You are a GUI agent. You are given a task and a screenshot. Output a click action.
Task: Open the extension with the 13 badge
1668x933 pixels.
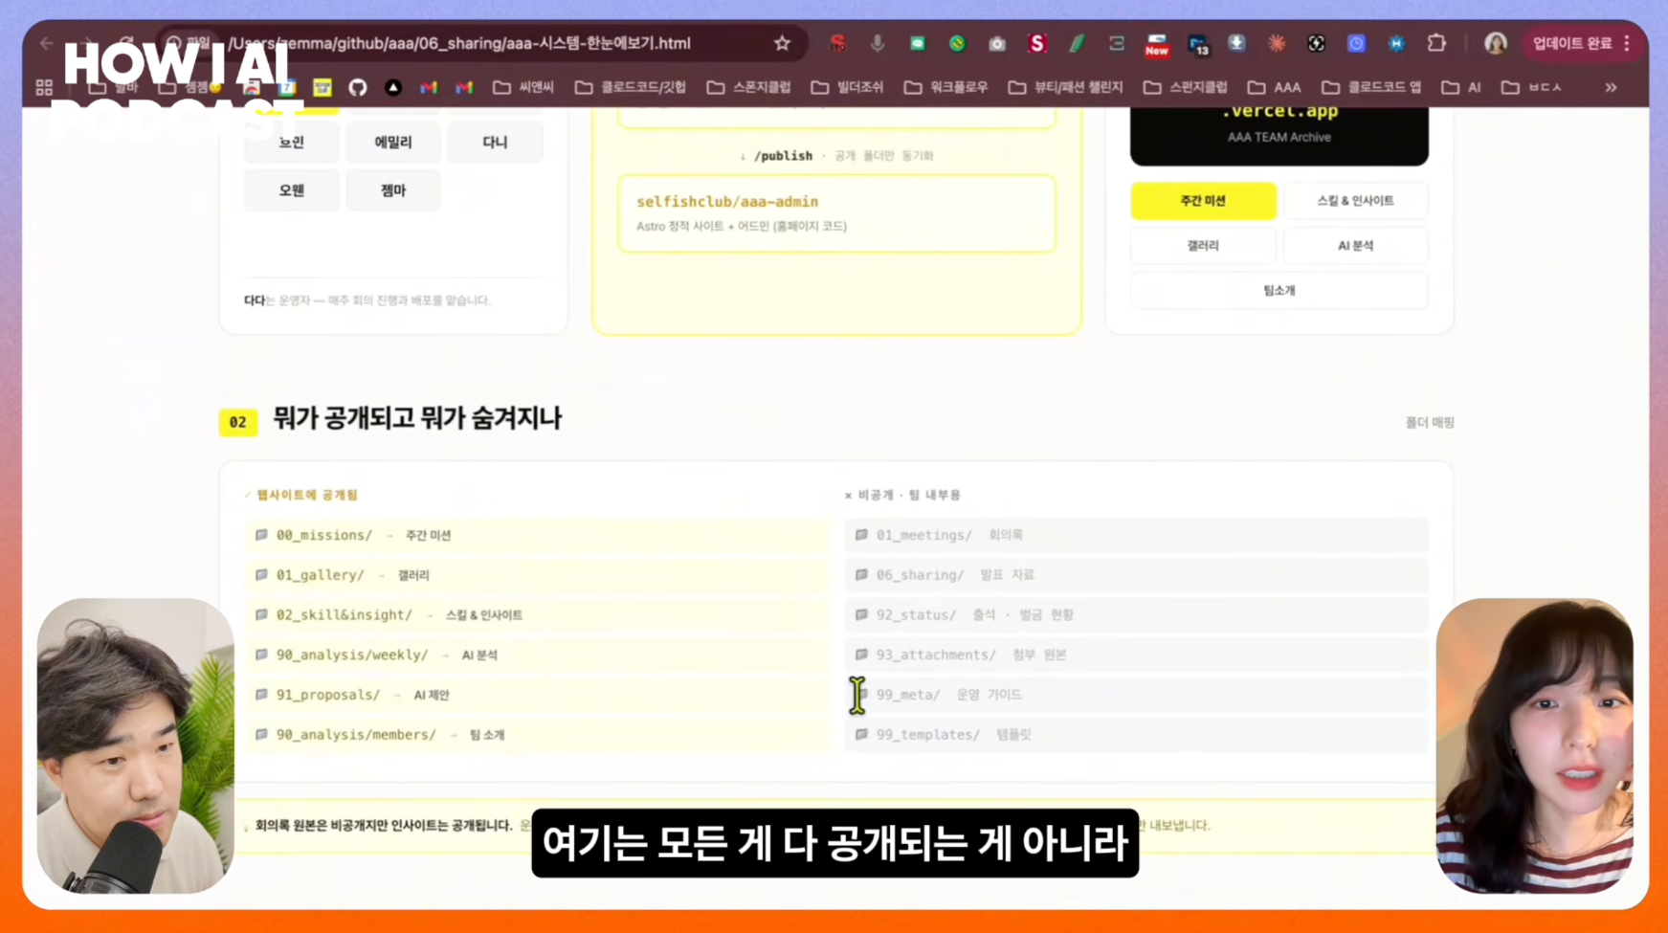tap(1197, 43)
